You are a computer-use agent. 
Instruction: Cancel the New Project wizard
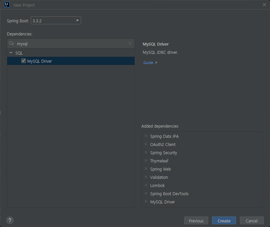(x=252, y=221)
